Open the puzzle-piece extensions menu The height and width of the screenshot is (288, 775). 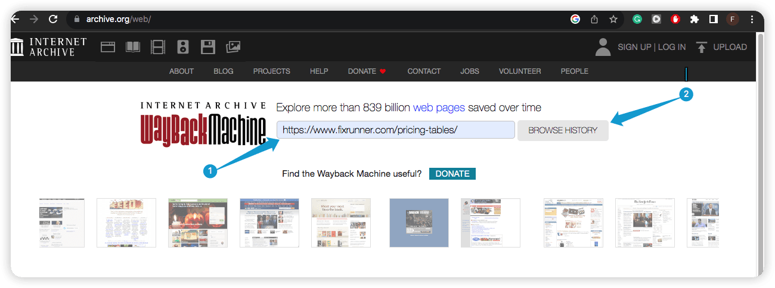(695, 19)
